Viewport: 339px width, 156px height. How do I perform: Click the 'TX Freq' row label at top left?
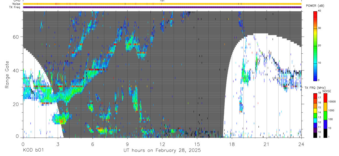pyautogui.click(x=15, y=7)
